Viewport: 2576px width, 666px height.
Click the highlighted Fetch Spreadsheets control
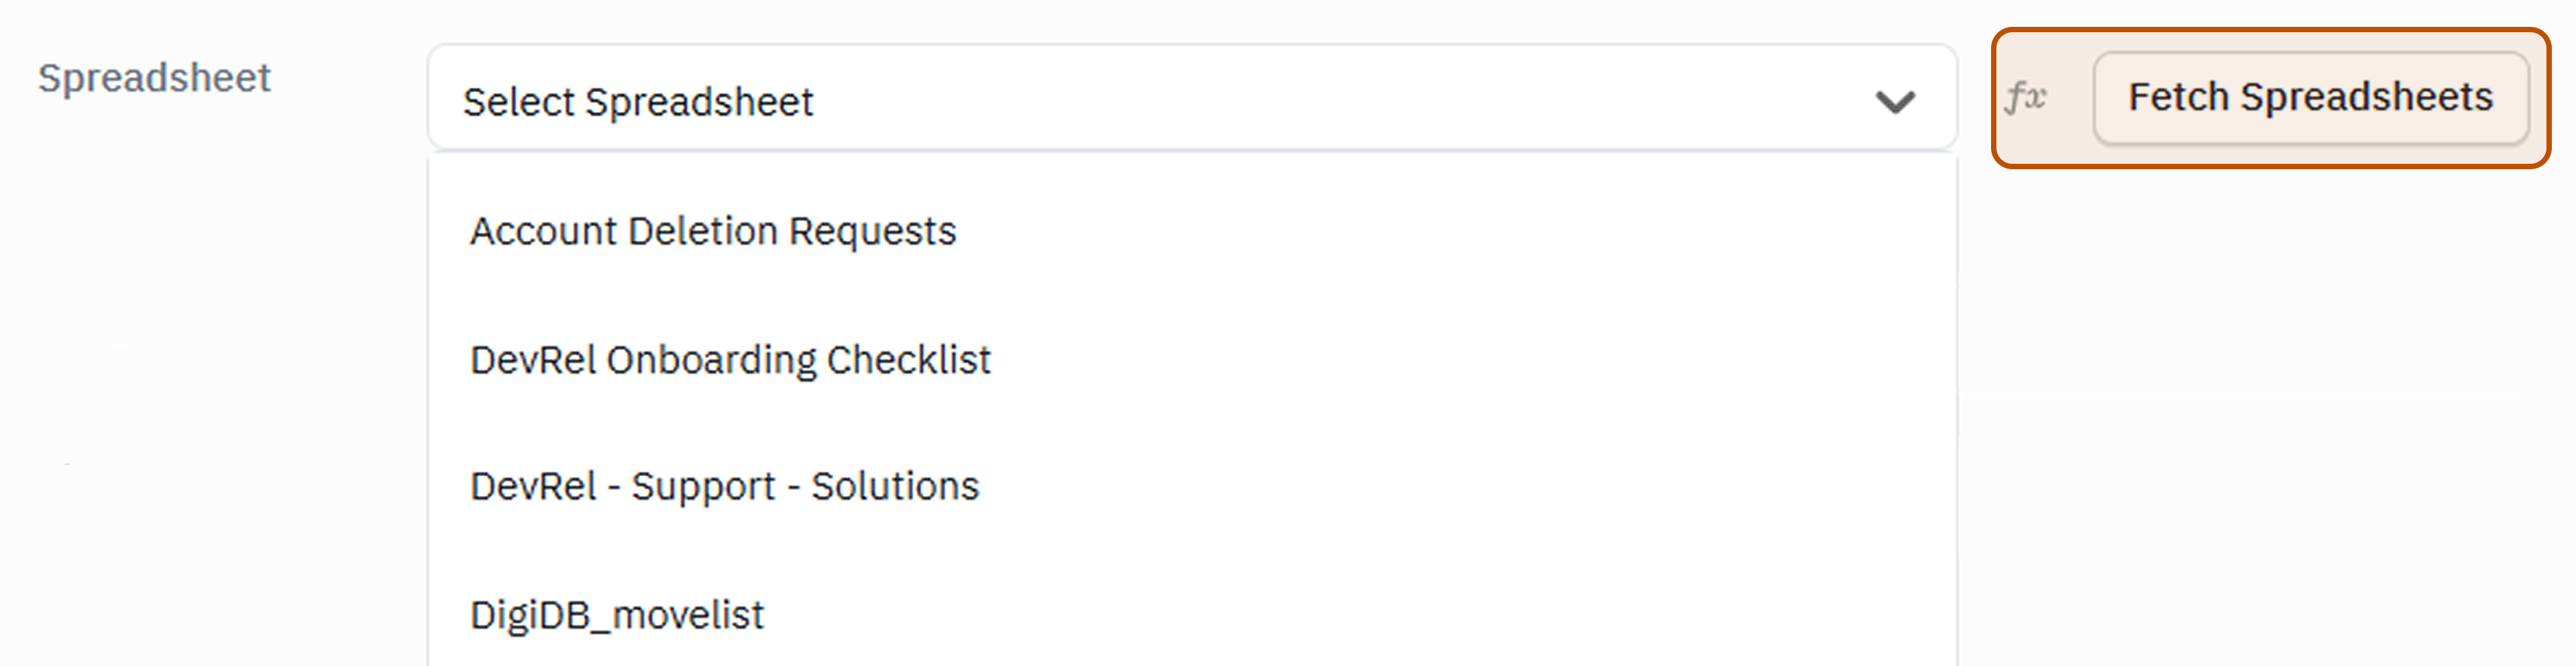[2310, 98]
